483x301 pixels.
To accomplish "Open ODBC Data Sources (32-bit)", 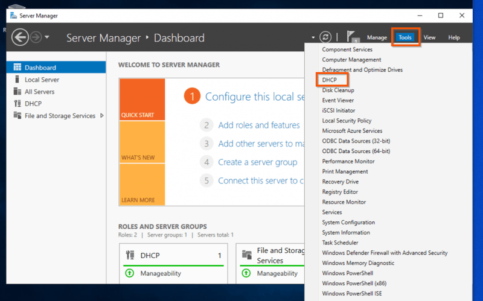I will 356,141.
